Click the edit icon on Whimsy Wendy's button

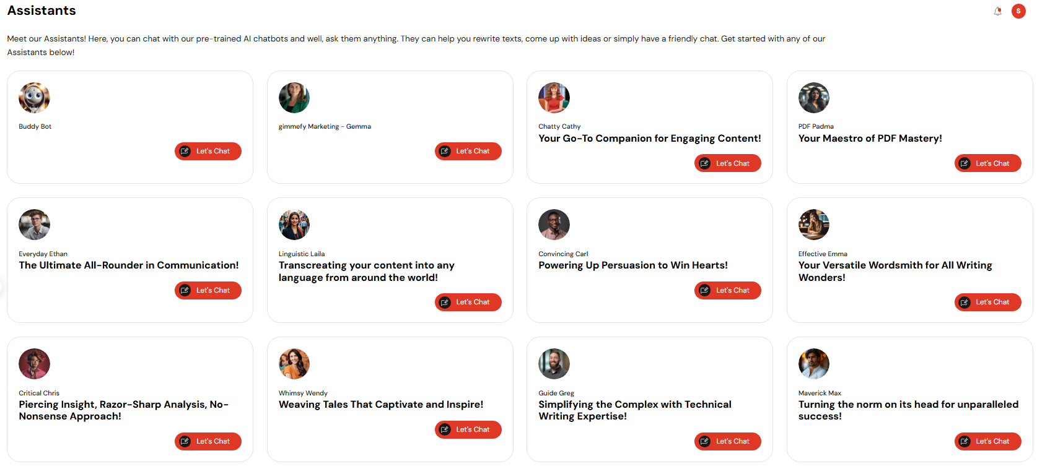(445, 429)
